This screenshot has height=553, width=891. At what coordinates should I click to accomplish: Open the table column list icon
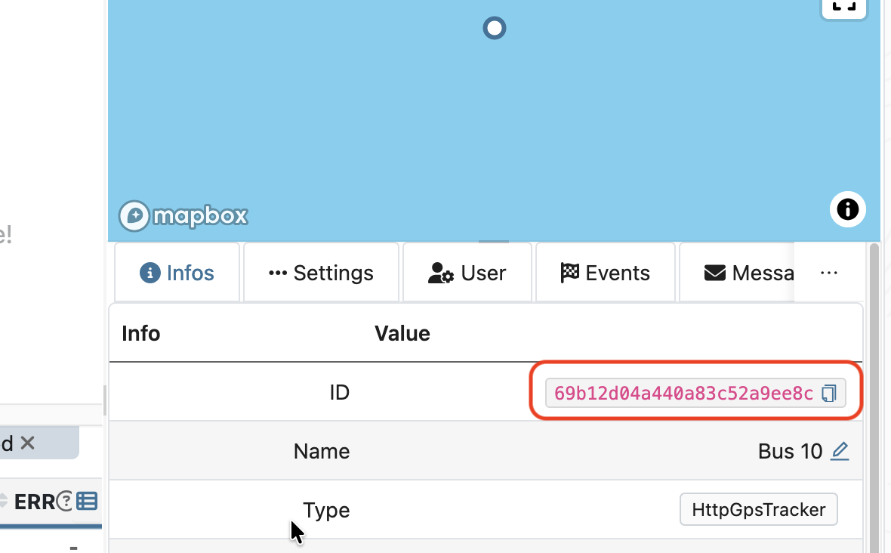(x=87, y=501)
